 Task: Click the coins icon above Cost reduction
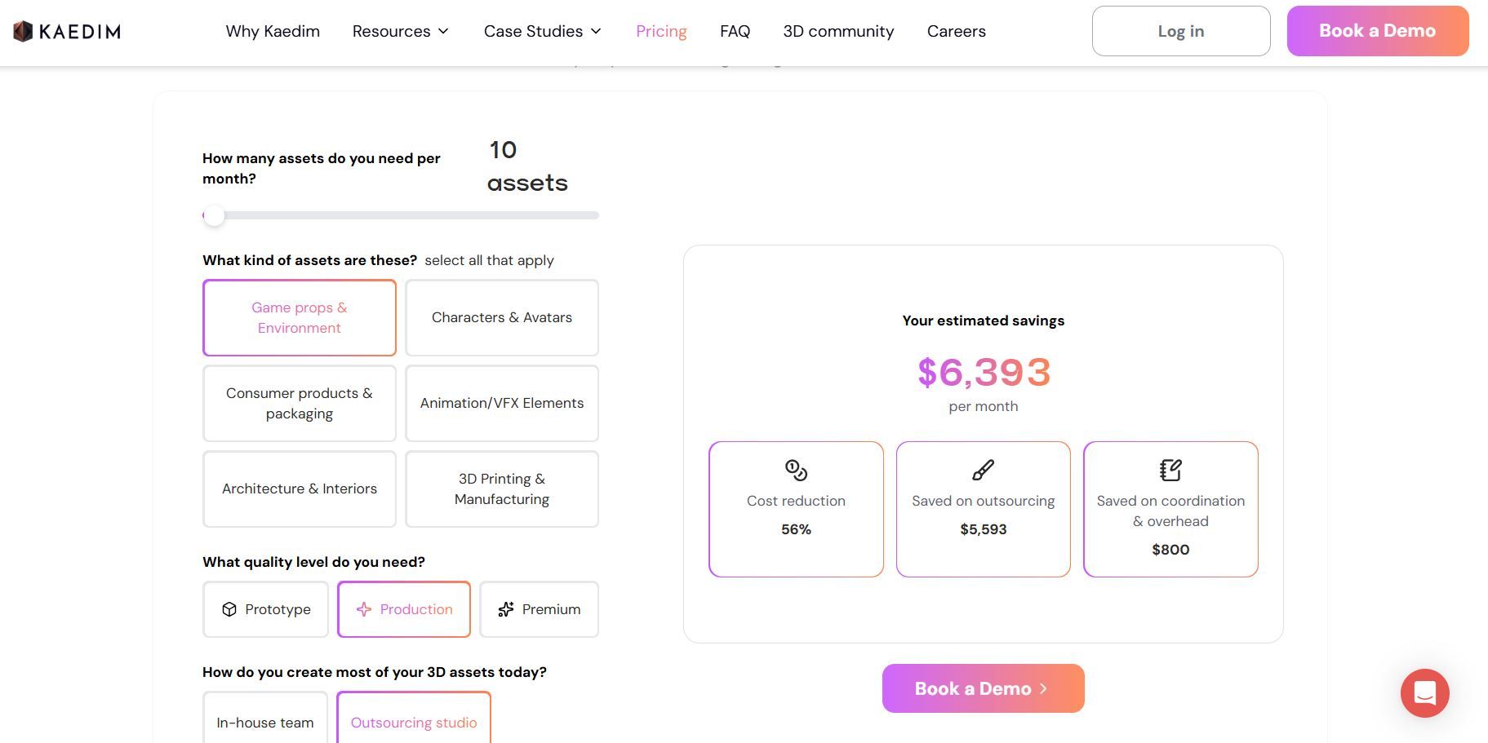tap(796, 470)
